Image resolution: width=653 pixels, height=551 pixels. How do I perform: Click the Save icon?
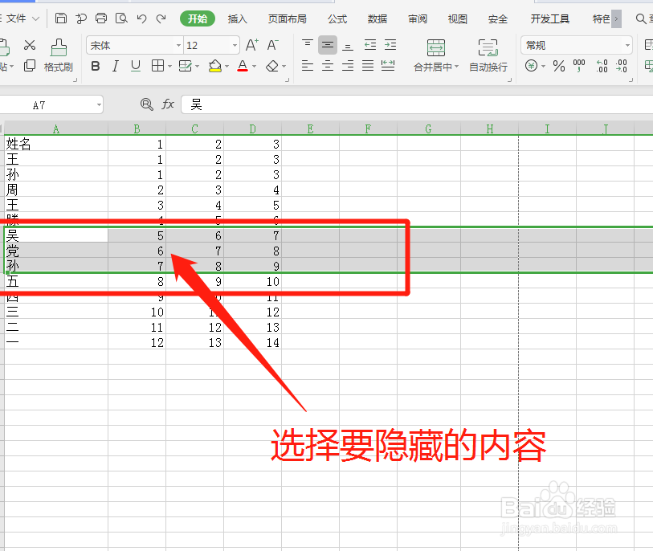pyautogui.click(x=61, y=18)
